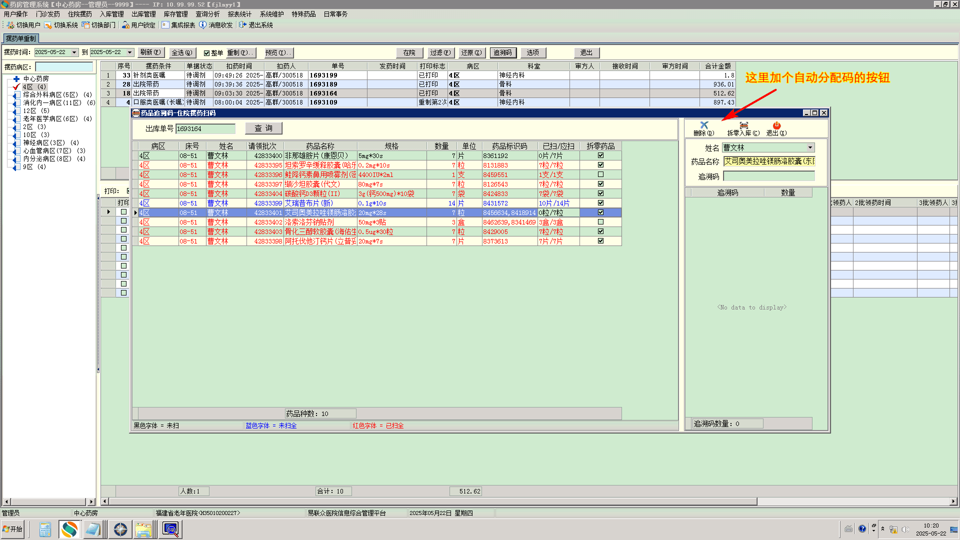960x540 pixels.
Task: Click the 用户锁定 lock icon
Action: pyautogui.click(x=125, y=25)
